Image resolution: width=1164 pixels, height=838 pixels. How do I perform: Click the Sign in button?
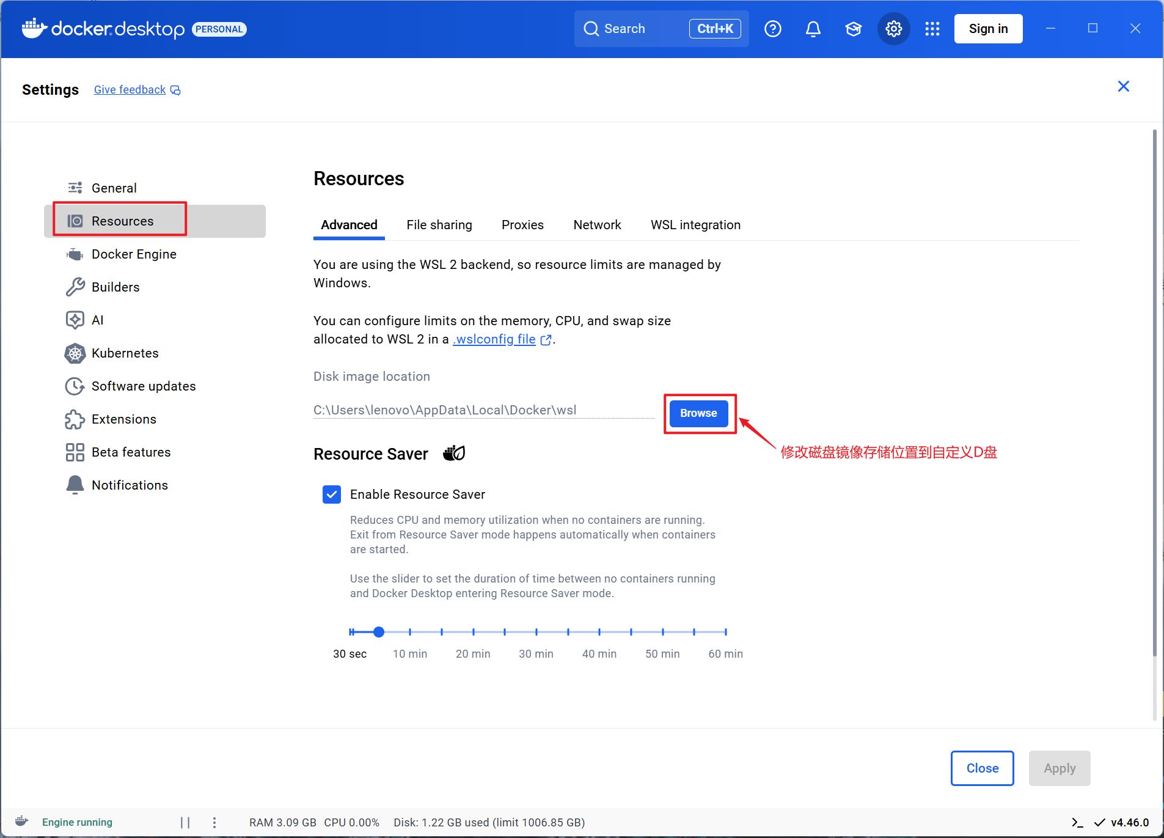click(x=988, y=29)
